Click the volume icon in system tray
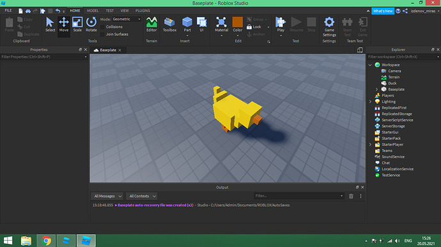 point(398,241)
